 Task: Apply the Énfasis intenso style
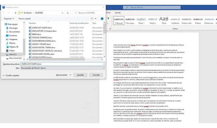pos(209,21)
